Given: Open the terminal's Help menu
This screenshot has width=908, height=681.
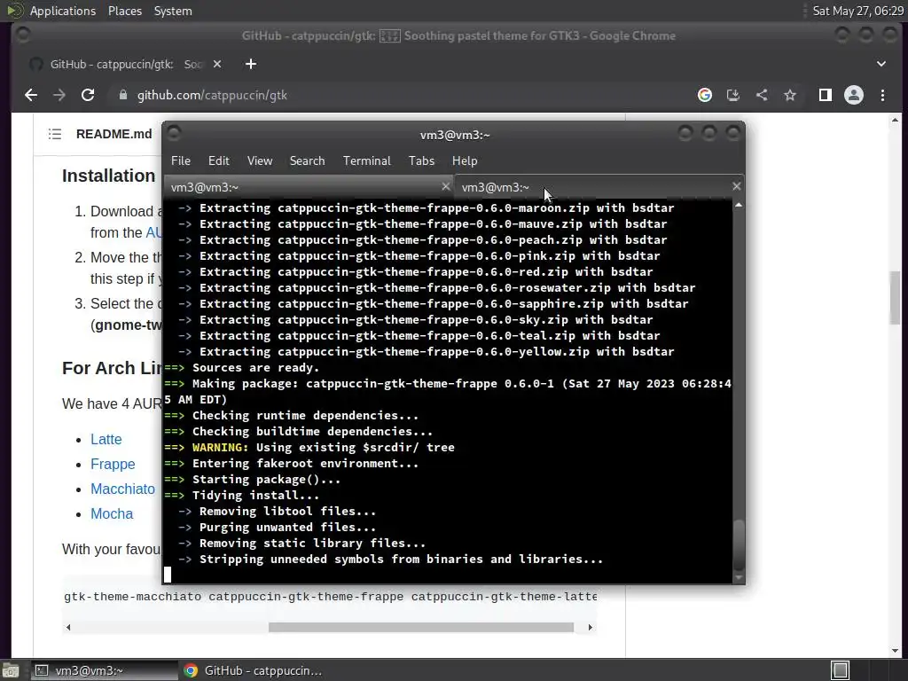Looking at the screenshot, I should [465, 161].
